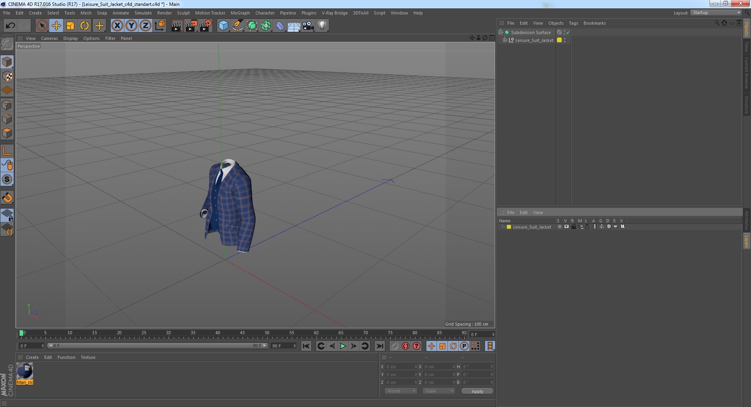Enable Axis mode icon
This screenshot has width=751, height=407.
pos(7,151)
